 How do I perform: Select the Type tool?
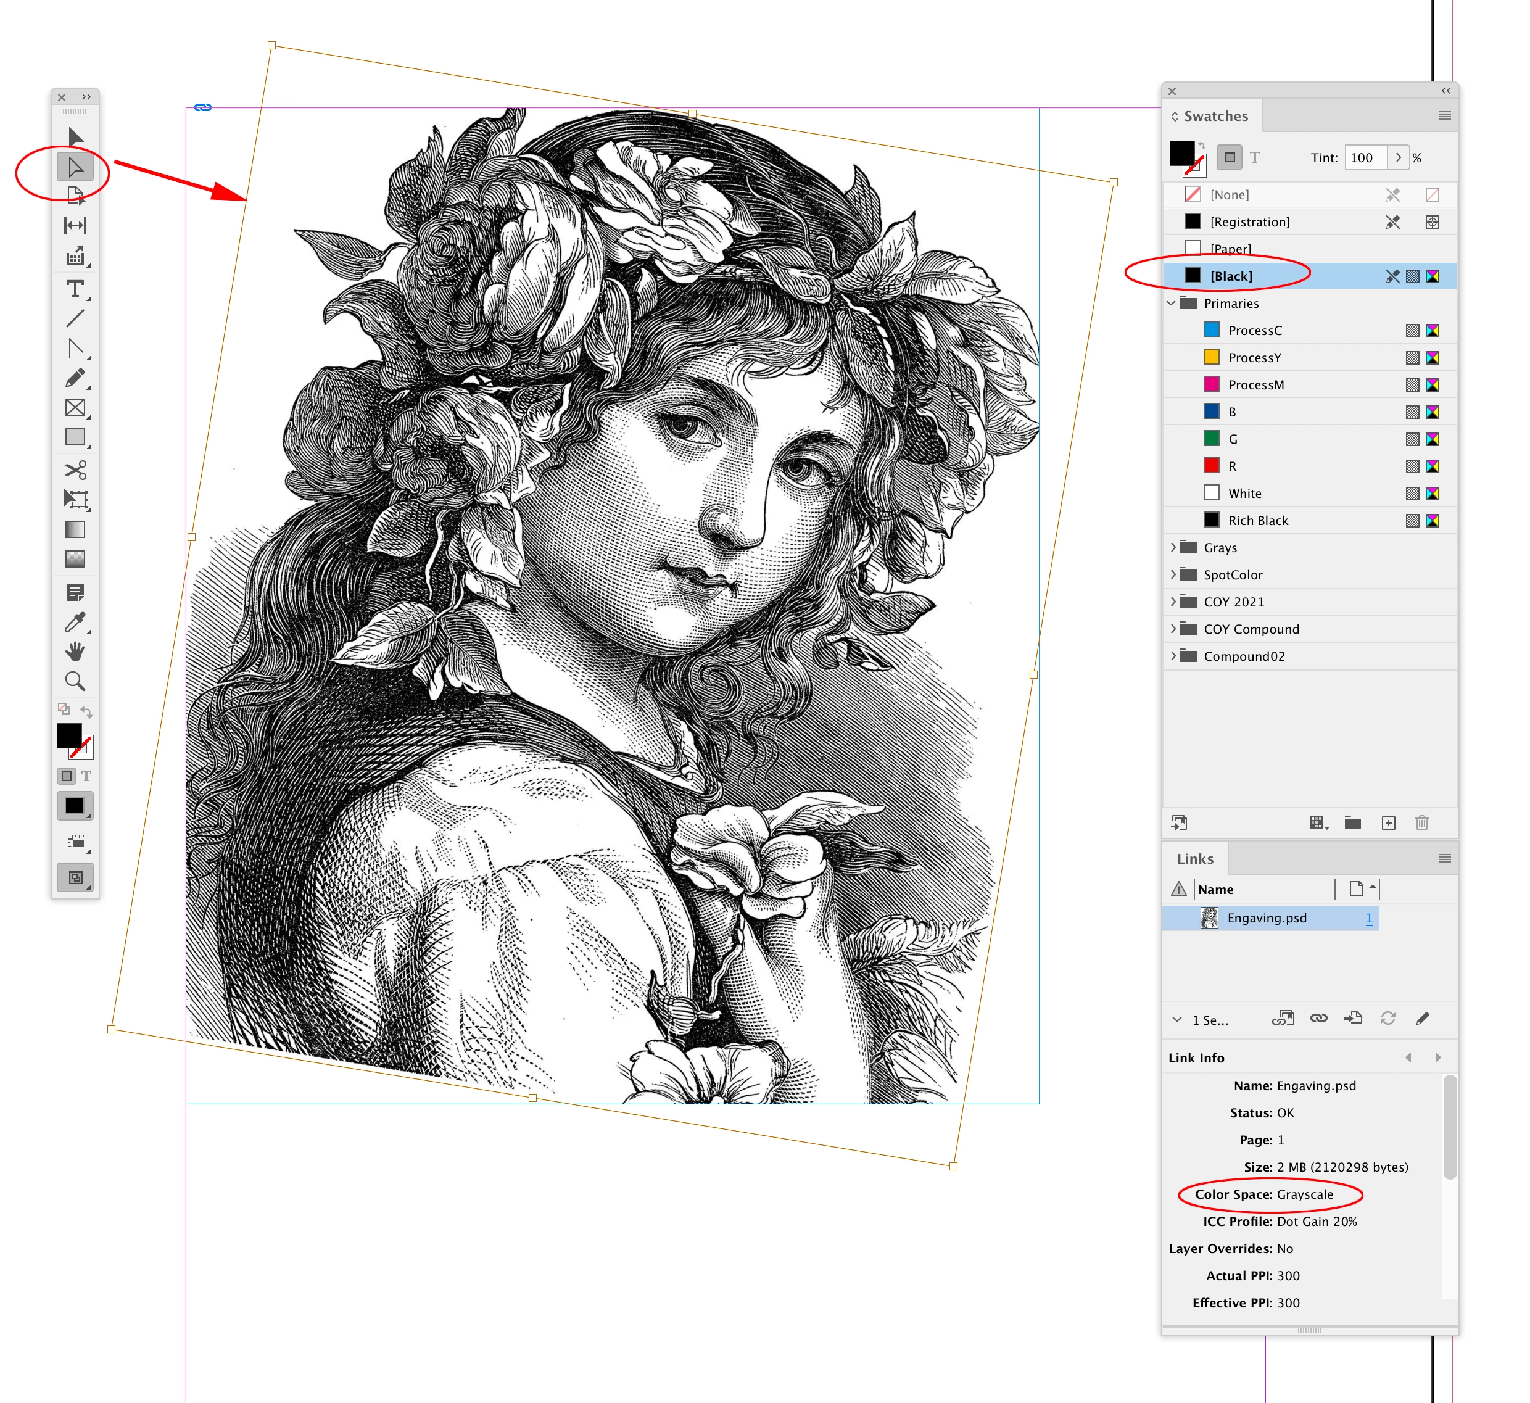75,289
